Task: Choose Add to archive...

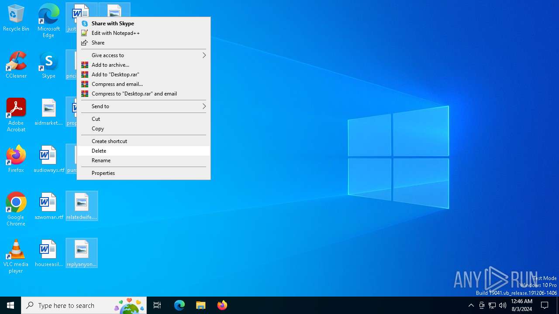Action: pyautogui.click(x=144, y=65)
